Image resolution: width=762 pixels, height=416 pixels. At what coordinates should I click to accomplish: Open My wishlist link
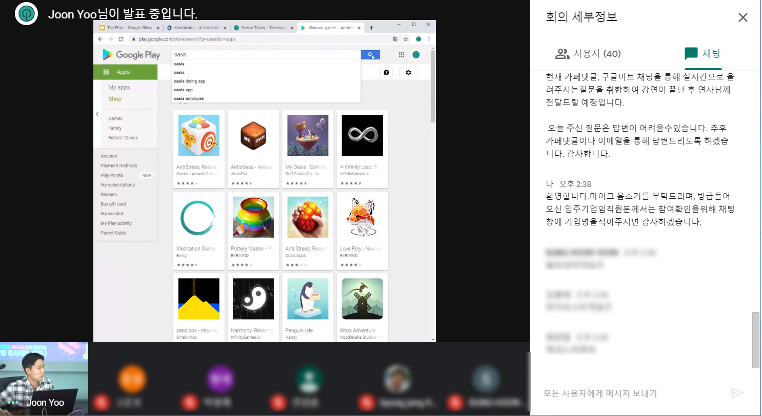point(112,214)
